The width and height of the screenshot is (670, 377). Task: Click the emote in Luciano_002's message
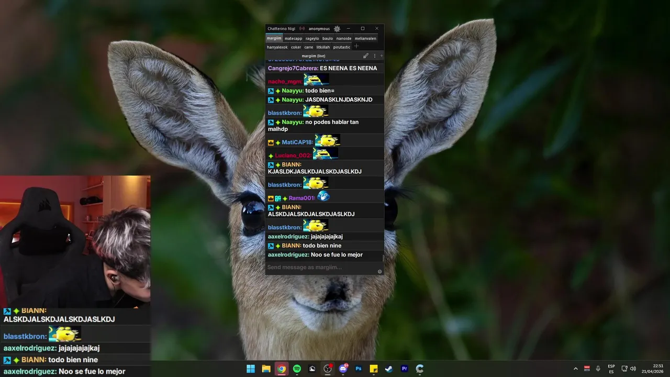325,153
